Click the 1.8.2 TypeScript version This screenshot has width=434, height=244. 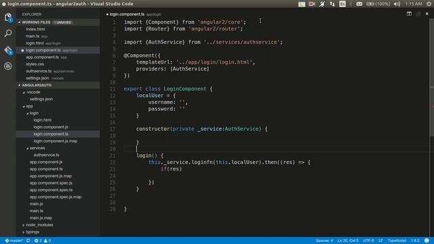[415, 241]
